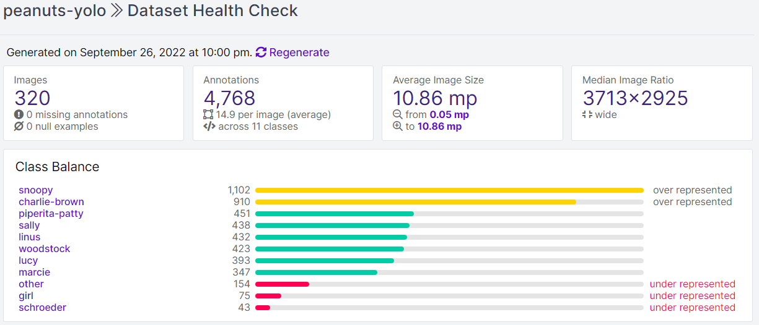Open the snoopy class link
The image size is (759, 325).
click(35, 190)
